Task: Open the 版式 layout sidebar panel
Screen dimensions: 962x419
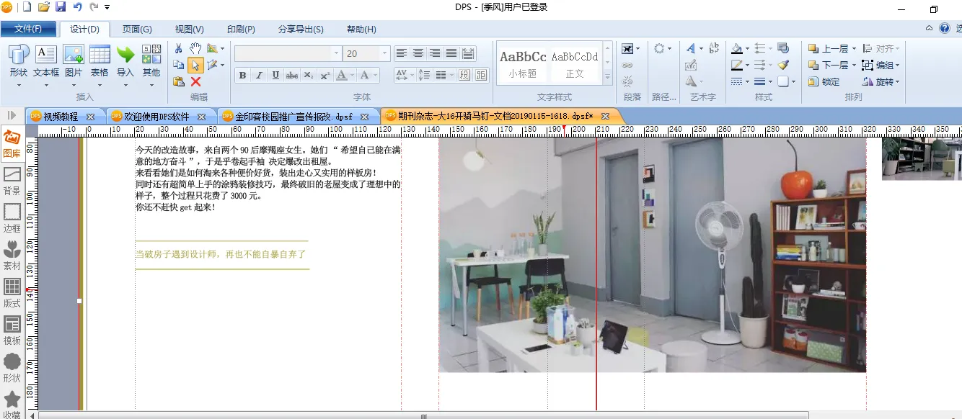Action: (12, 294)
